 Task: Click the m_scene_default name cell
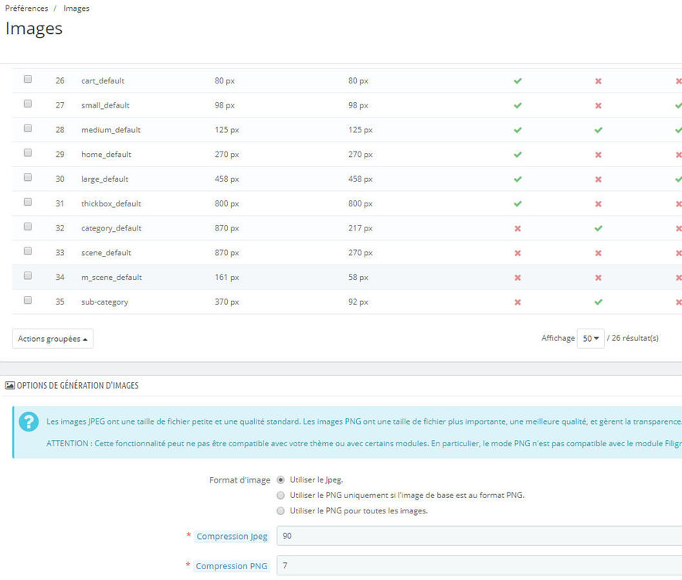(x=111, y=278)
